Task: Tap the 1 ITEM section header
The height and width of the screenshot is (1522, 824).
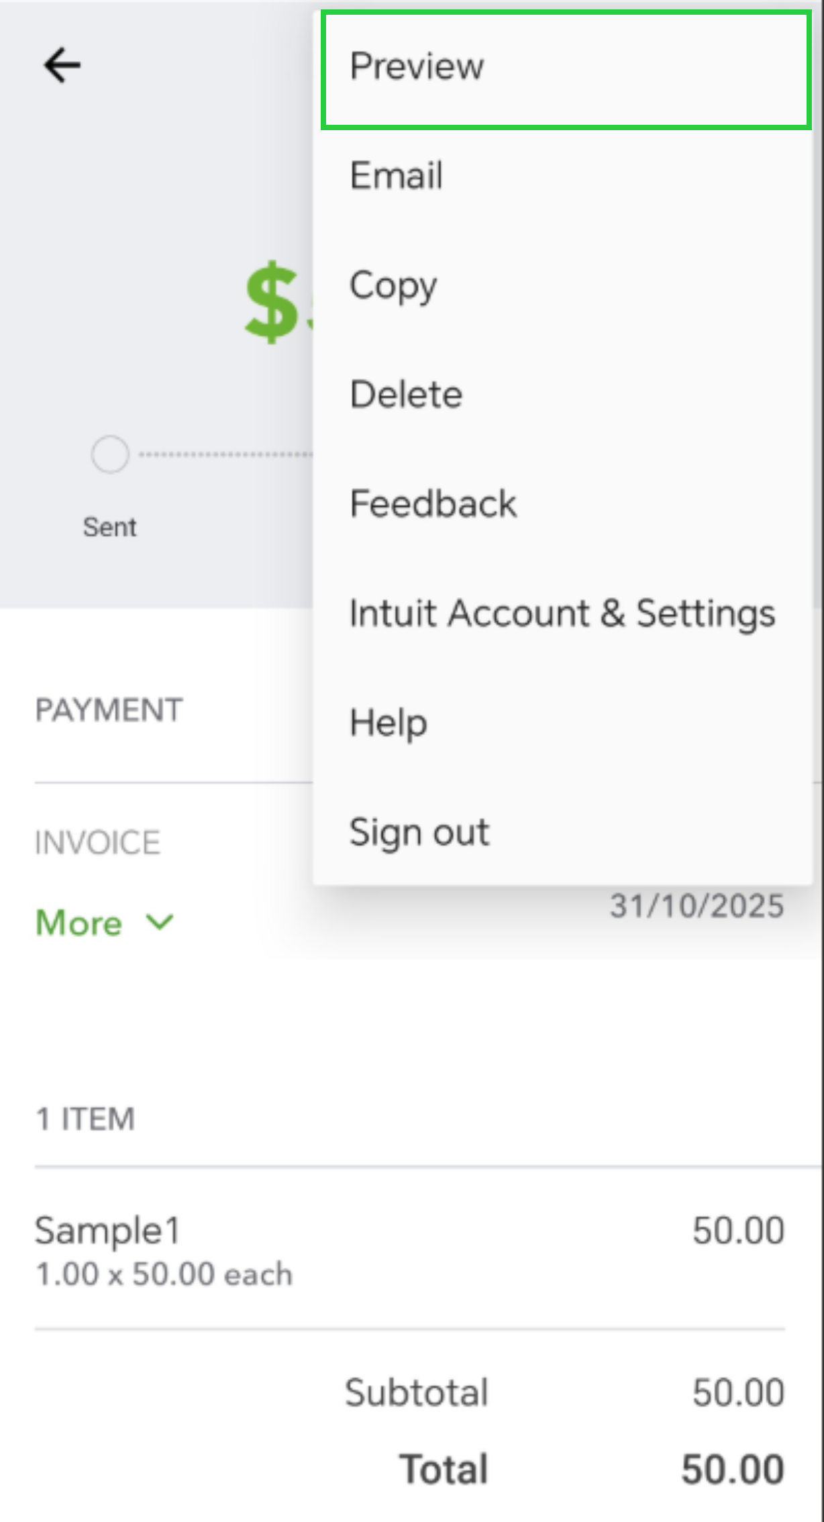Action: (x=85, y=1119)
